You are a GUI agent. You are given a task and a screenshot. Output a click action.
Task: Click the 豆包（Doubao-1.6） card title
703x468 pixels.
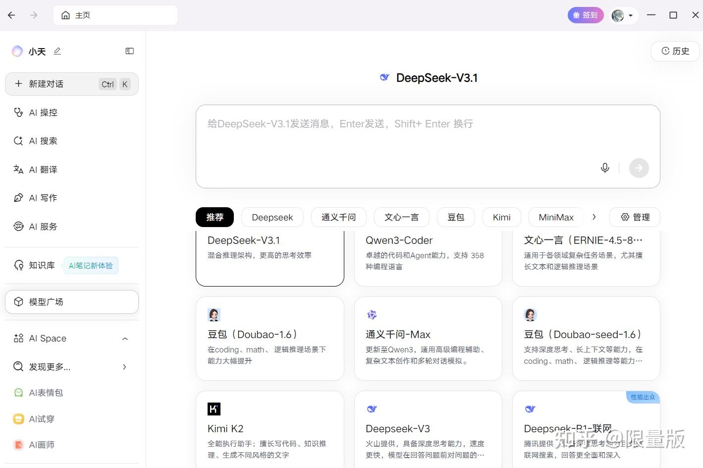click(253, 335)
